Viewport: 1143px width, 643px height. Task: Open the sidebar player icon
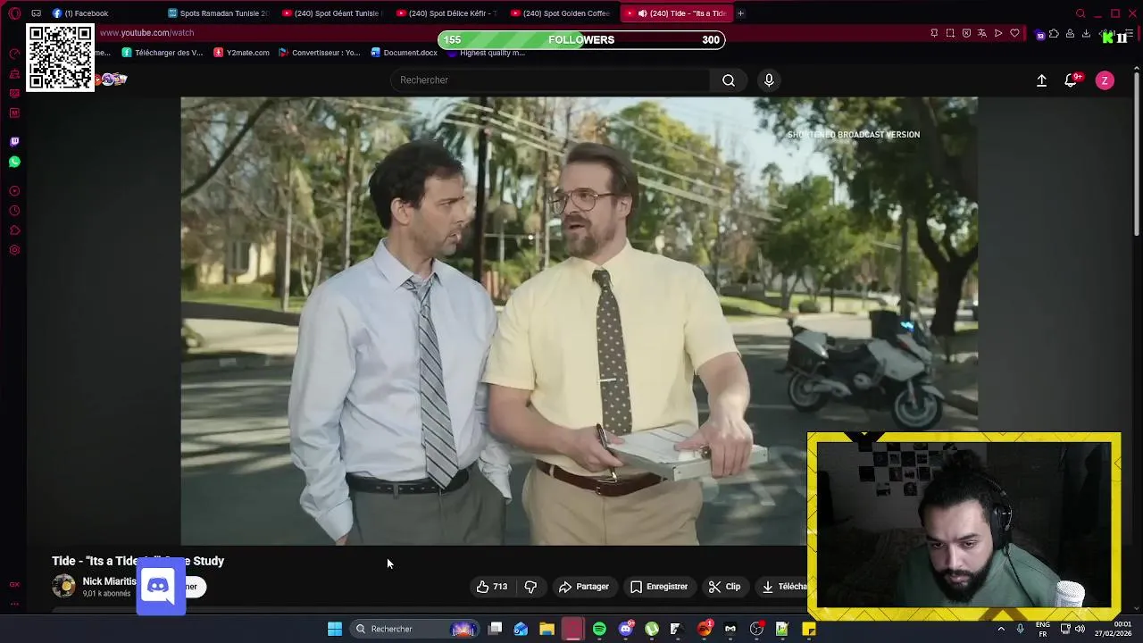[14, 191]
